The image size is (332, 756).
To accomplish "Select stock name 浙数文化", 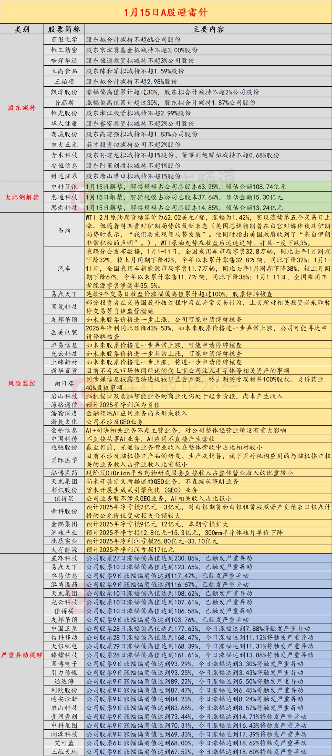I will 64,422.
